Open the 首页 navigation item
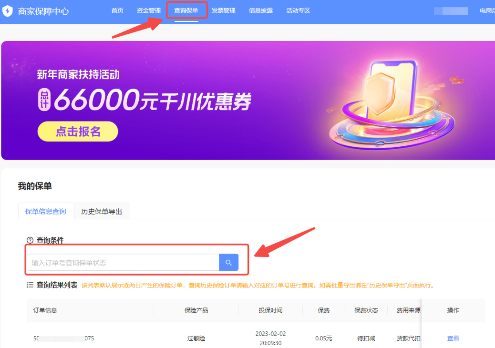The height and width of the screenshot is (348, 495). pos(117,10)
